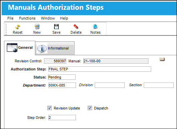Open the Functions menu
The image size is (177, 129).
(x=27, y=18)
